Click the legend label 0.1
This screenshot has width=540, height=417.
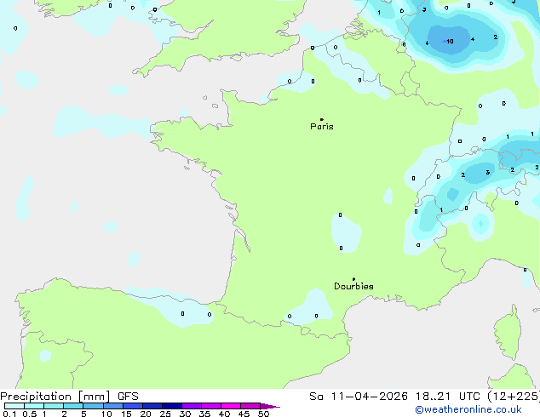(x=9, y=414)
